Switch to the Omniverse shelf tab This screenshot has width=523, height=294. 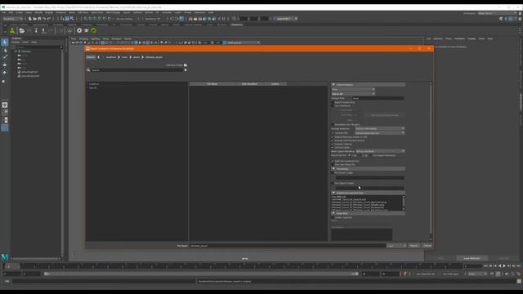(237, 24)
